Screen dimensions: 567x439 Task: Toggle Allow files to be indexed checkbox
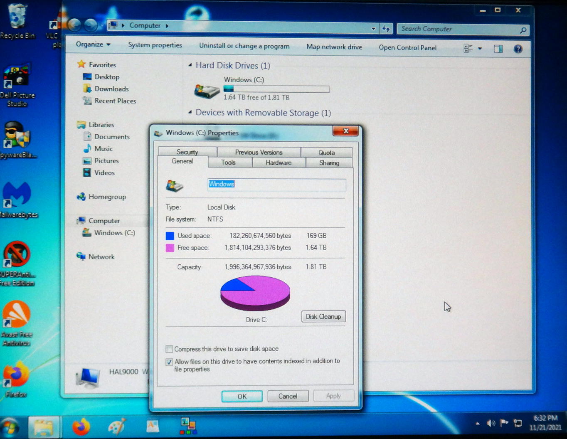click(169, 362)
